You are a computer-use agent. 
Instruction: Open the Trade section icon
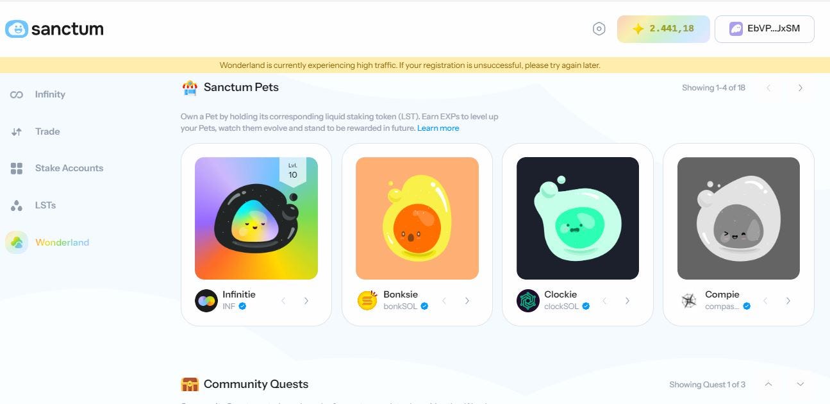tap(16, 131)
